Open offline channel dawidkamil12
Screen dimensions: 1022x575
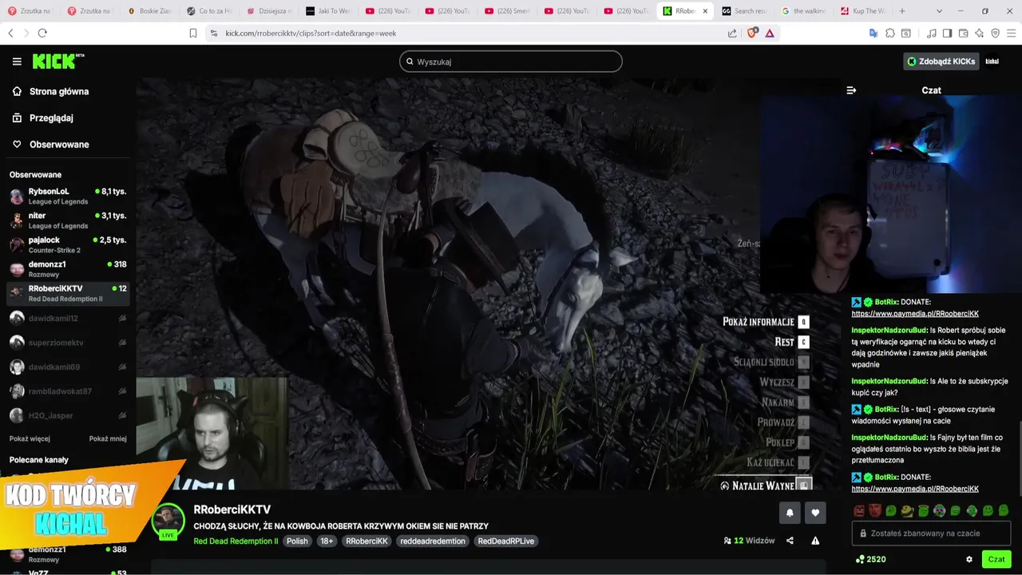tap(68, 318)
